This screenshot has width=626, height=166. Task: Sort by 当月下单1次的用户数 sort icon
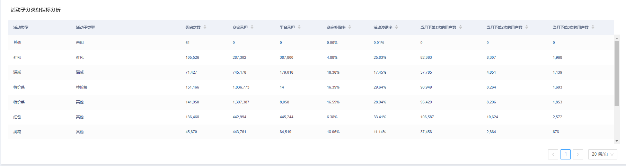pos(460,27)
